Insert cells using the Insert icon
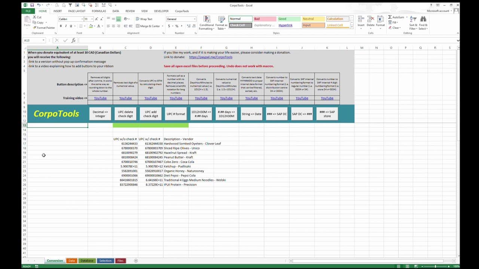Viewport: 479px width, 269px height. 361,22
